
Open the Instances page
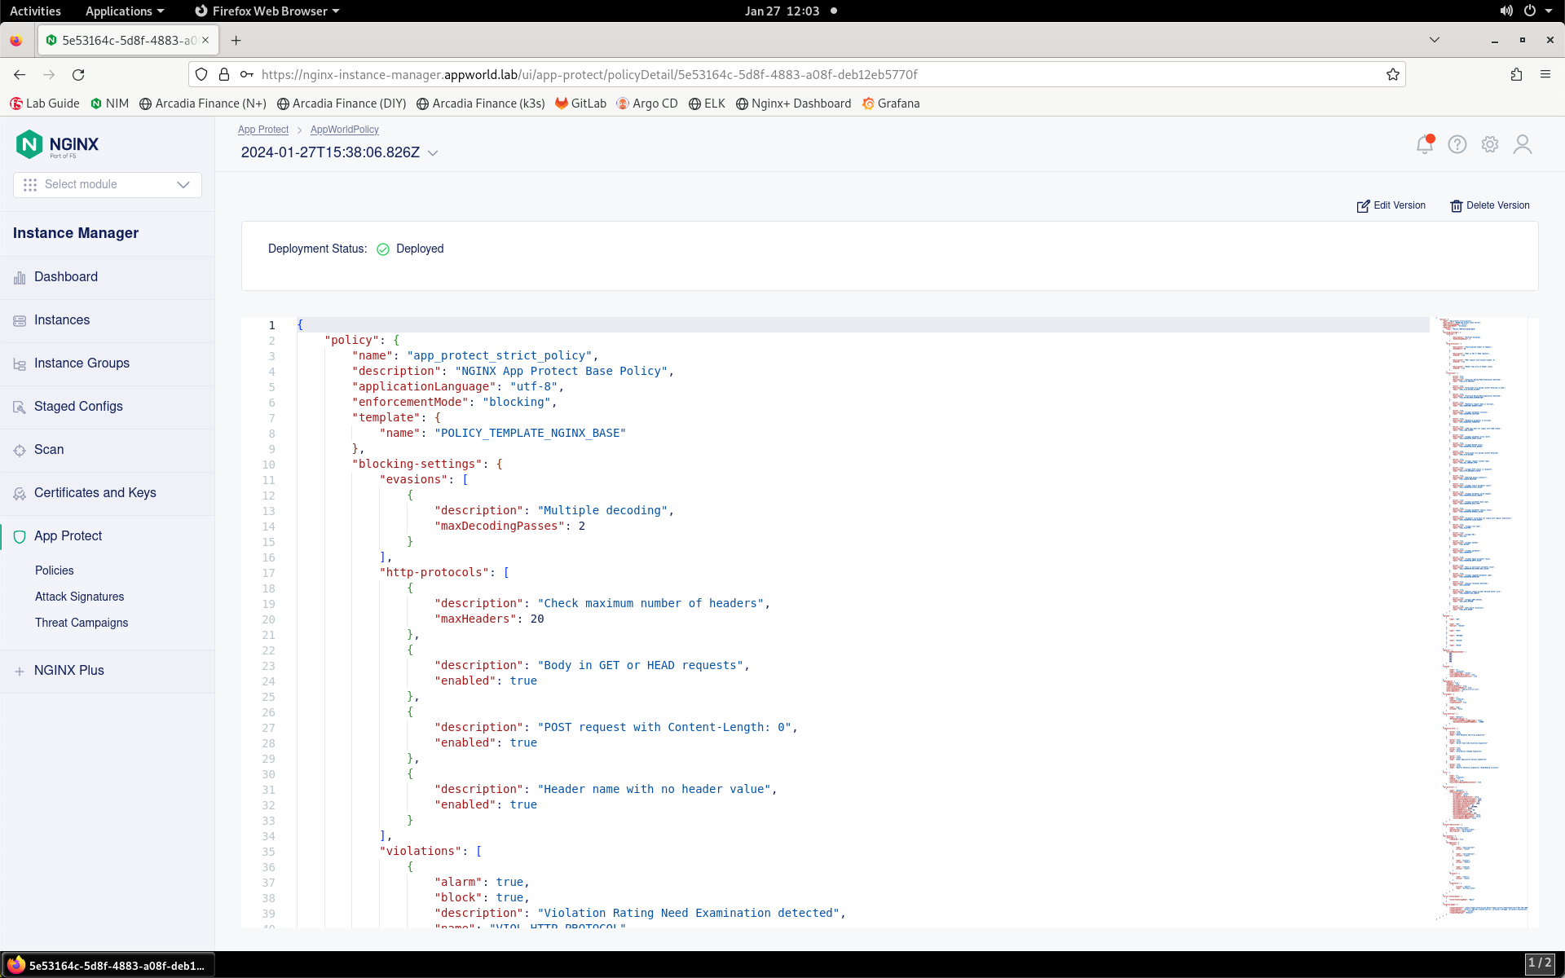pos(62,320)
